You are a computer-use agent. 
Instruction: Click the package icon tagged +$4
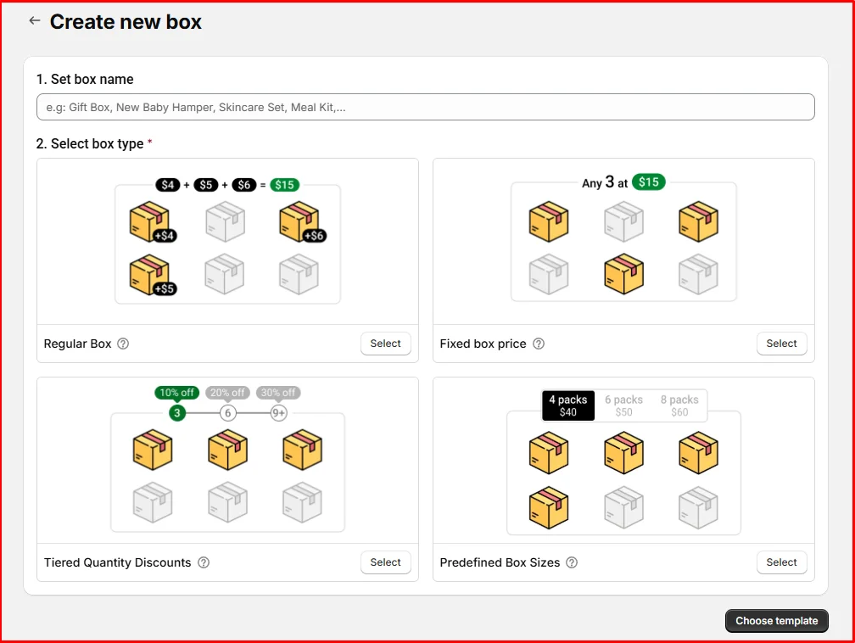153,222
